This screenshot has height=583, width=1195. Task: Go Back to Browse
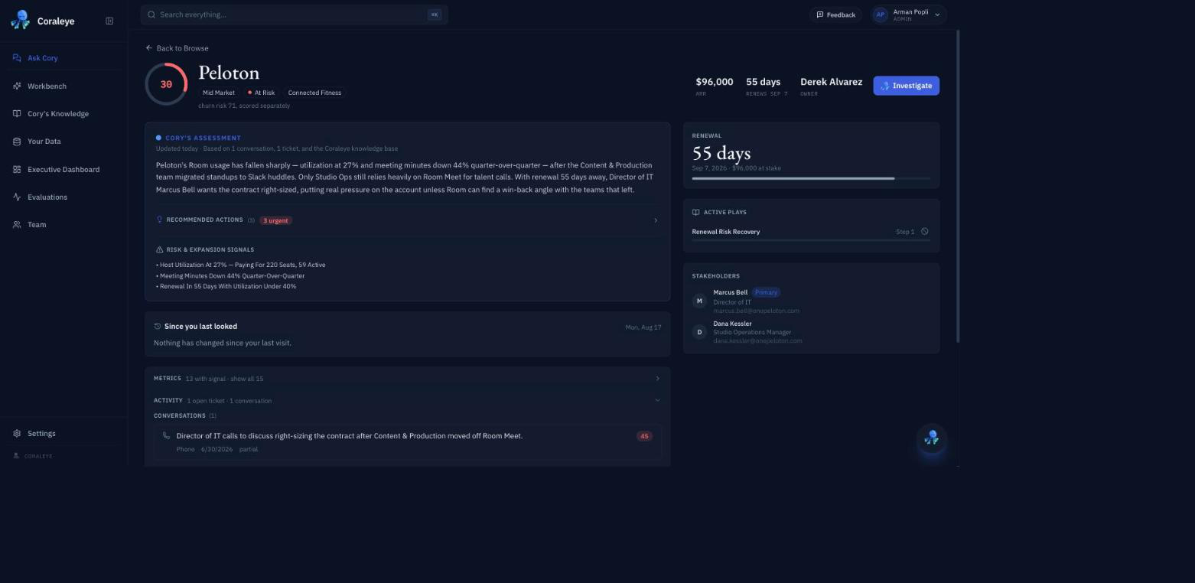(x=177, y=48)
